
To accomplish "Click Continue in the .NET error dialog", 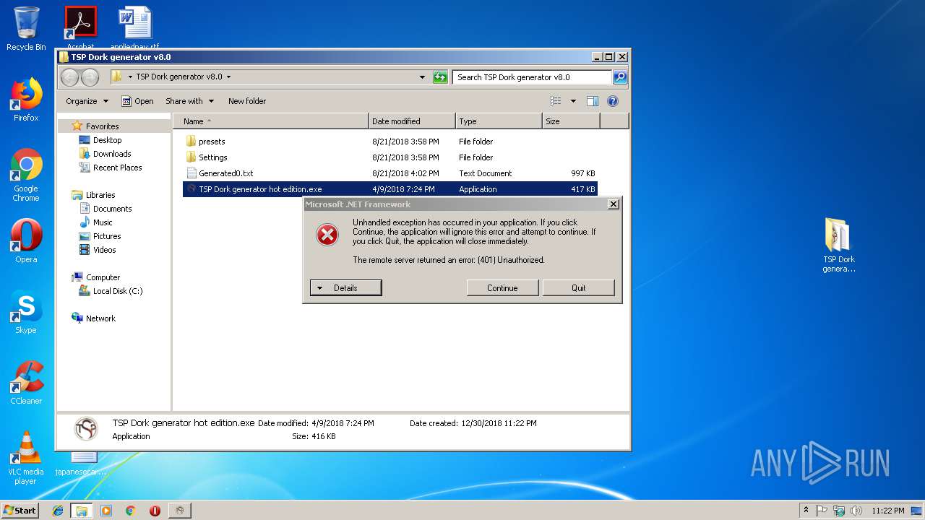I will [502, 288].
